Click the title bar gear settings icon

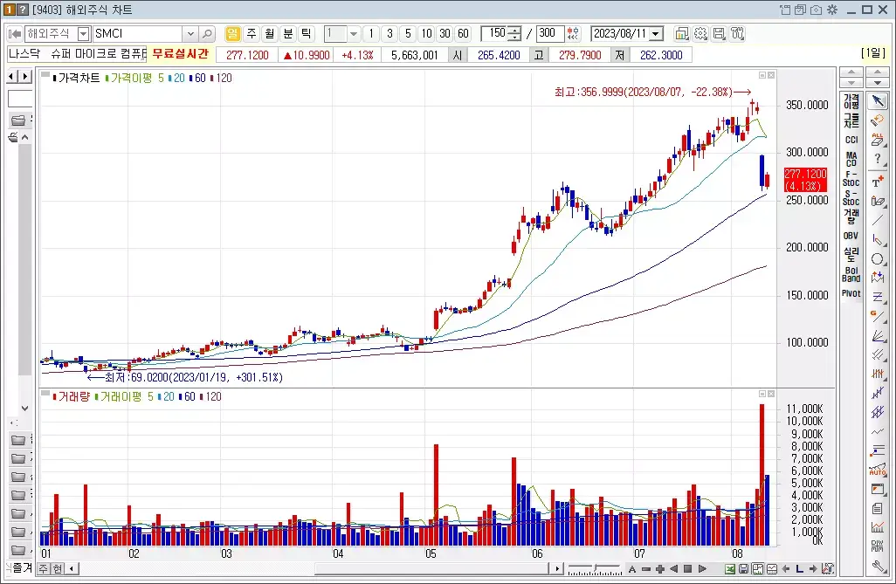(832, 10)
